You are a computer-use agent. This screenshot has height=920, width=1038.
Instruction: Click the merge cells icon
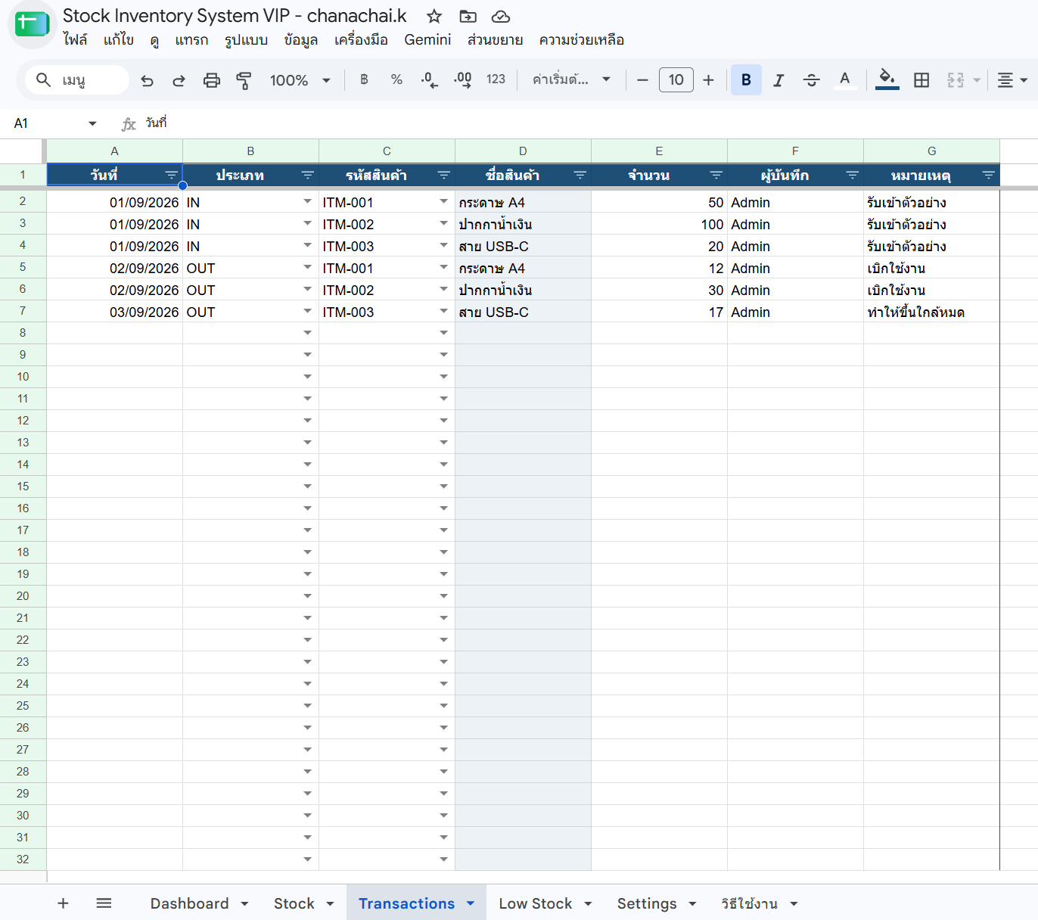[x=956, y=80]
